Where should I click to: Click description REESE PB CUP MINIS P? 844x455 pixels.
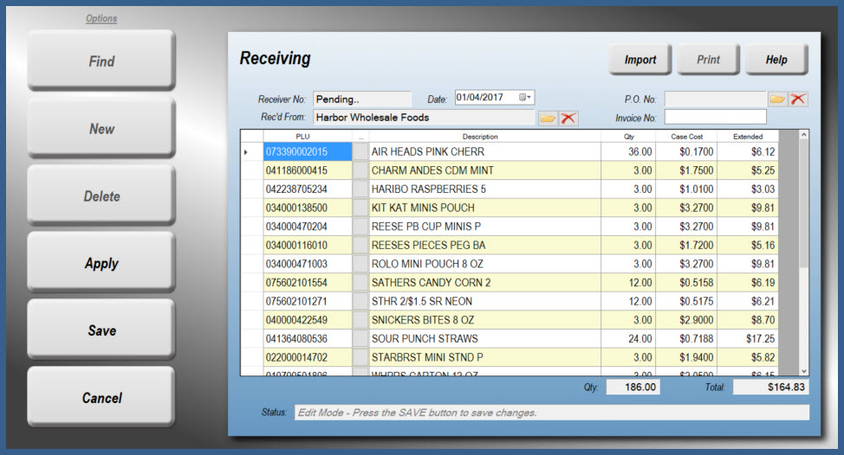(485, 227)
